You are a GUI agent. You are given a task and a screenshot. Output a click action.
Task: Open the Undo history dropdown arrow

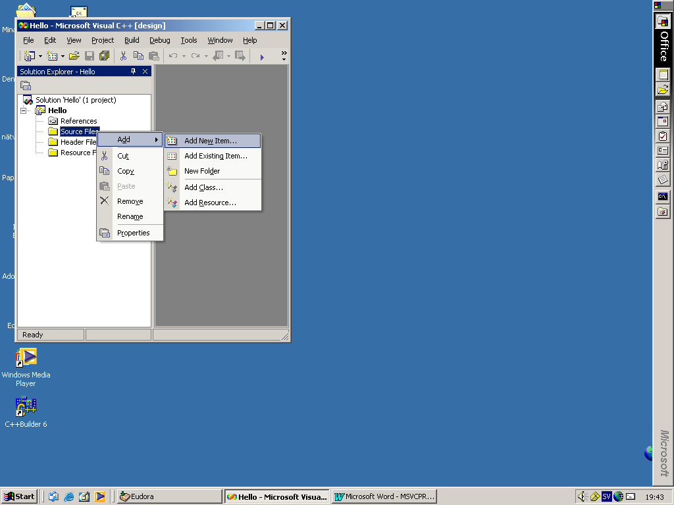coord(184,57)
